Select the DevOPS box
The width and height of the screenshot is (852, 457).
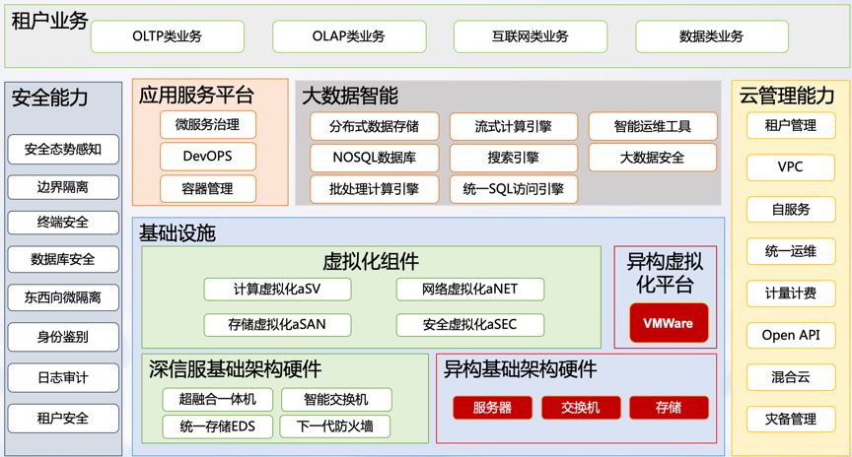(208, 156)
